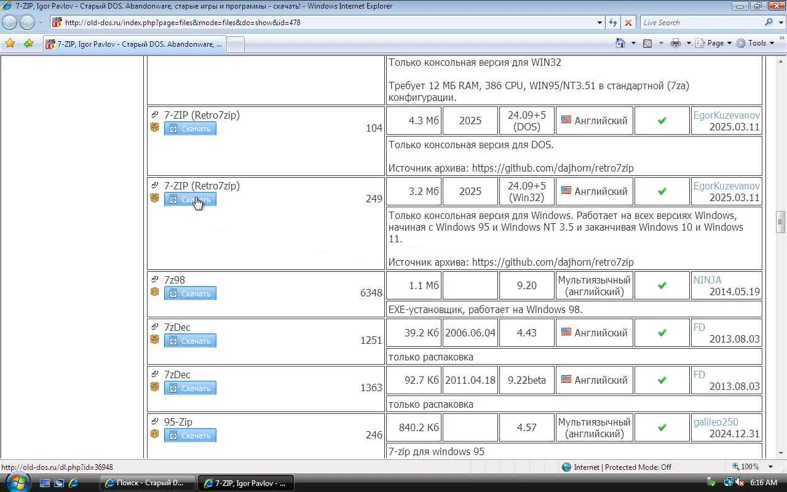The height and width of the screenshot is (492, 787).
Task: Open the zoom level dropdown arrow
Action: 770,467
